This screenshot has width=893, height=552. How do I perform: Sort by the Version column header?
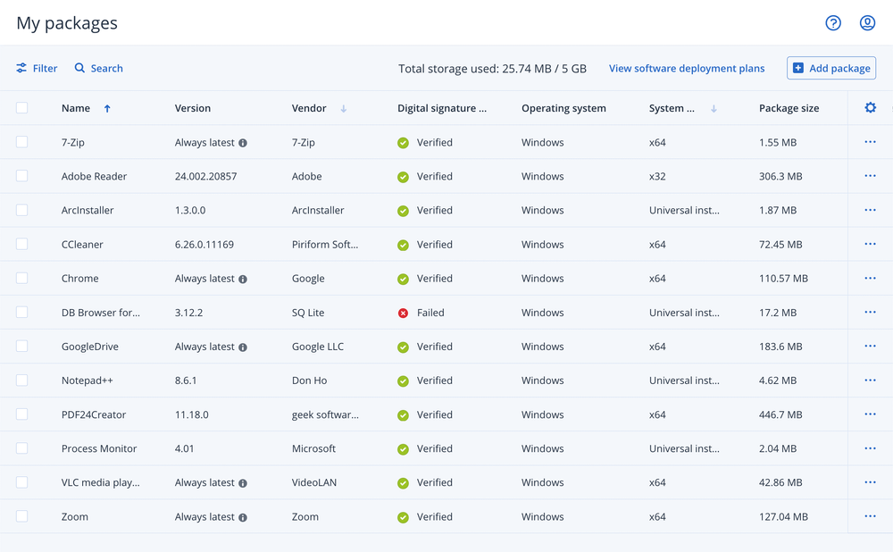(193, 108)
